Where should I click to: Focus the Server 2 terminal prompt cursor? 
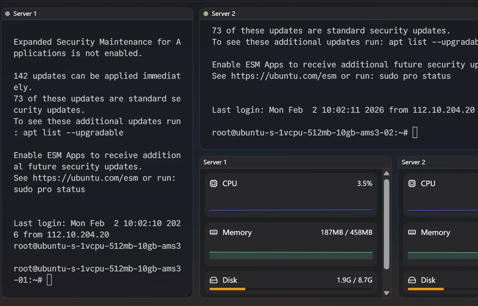[415, 132]
